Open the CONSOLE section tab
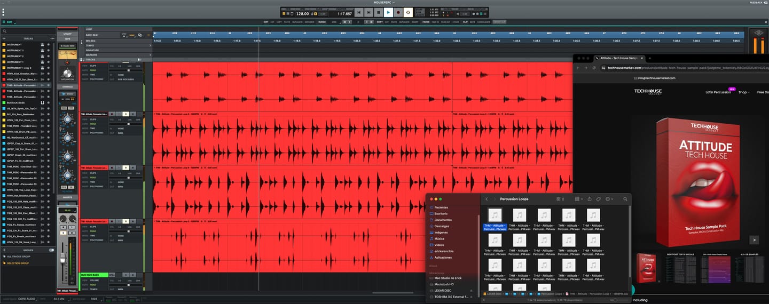Image resolution: width=769 pixels, height=304 pixels. 67,86
